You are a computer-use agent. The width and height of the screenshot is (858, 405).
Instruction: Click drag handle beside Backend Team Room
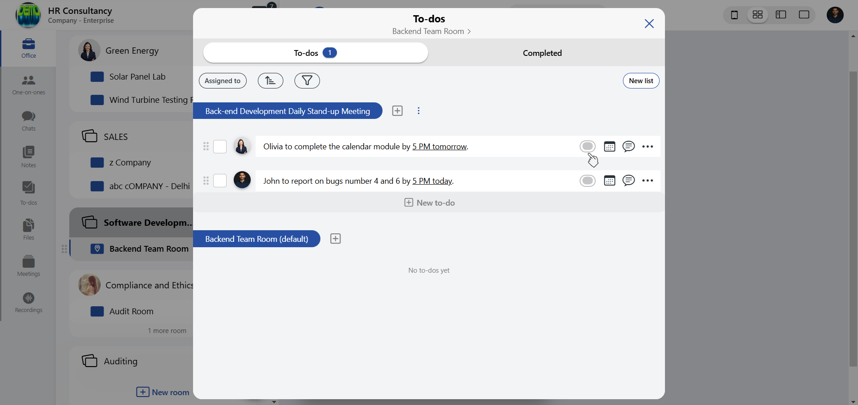64,249
